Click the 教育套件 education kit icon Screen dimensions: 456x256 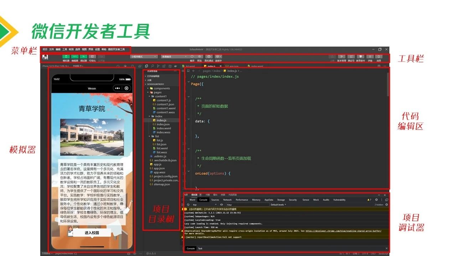[x=361, y=57]
